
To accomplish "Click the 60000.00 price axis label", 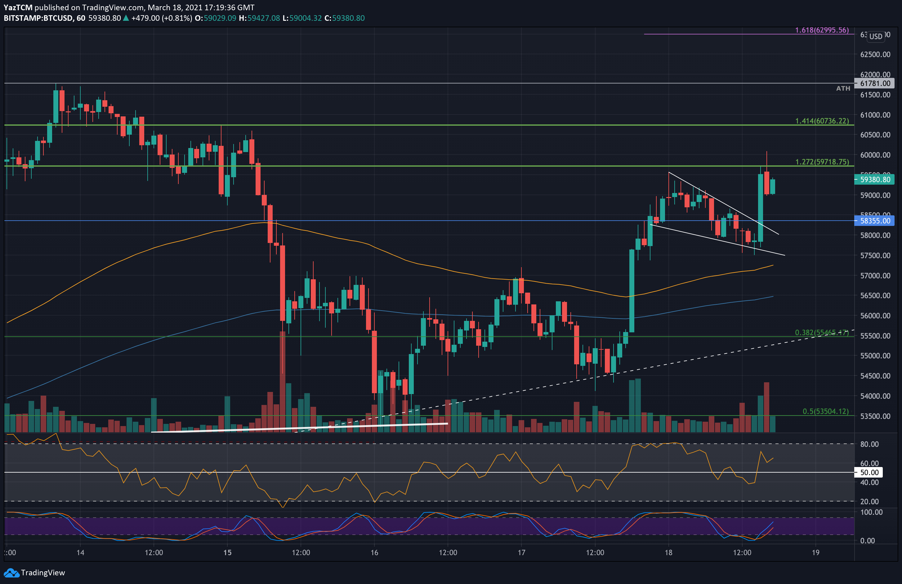I will 875,155.
